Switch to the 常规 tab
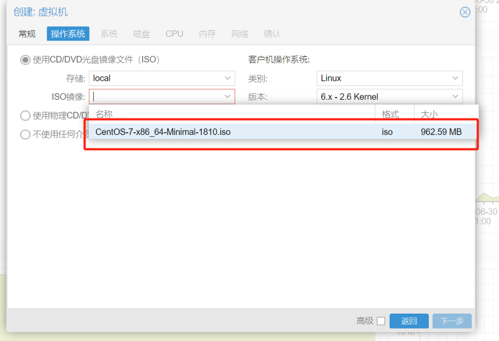The image size is (499, 341). [27, 34]
